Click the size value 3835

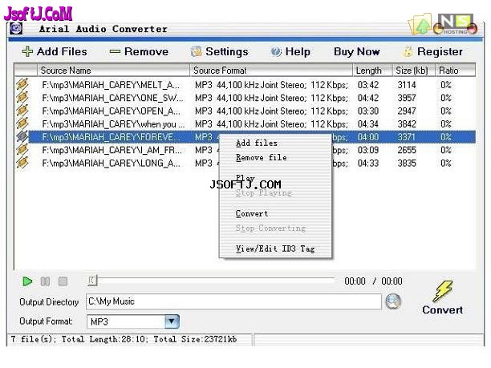(407, 164)
